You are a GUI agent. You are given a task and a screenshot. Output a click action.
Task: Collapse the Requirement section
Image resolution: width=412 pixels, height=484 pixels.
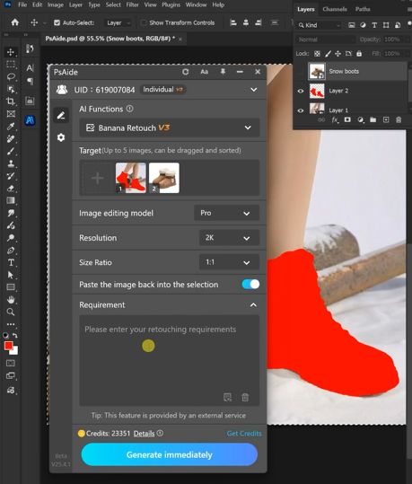(253, 305)
